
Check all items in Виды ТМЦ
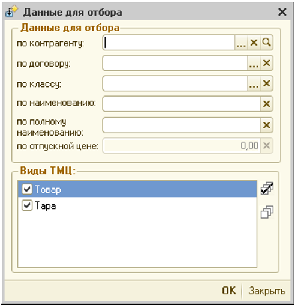point(267,189)
